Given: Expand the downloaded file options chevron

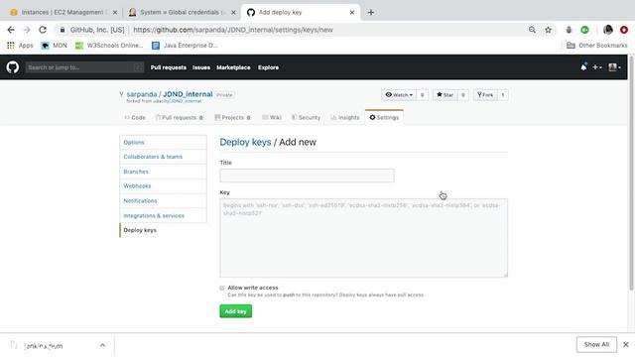Looking at the screenshot, I should coord(102,345).
